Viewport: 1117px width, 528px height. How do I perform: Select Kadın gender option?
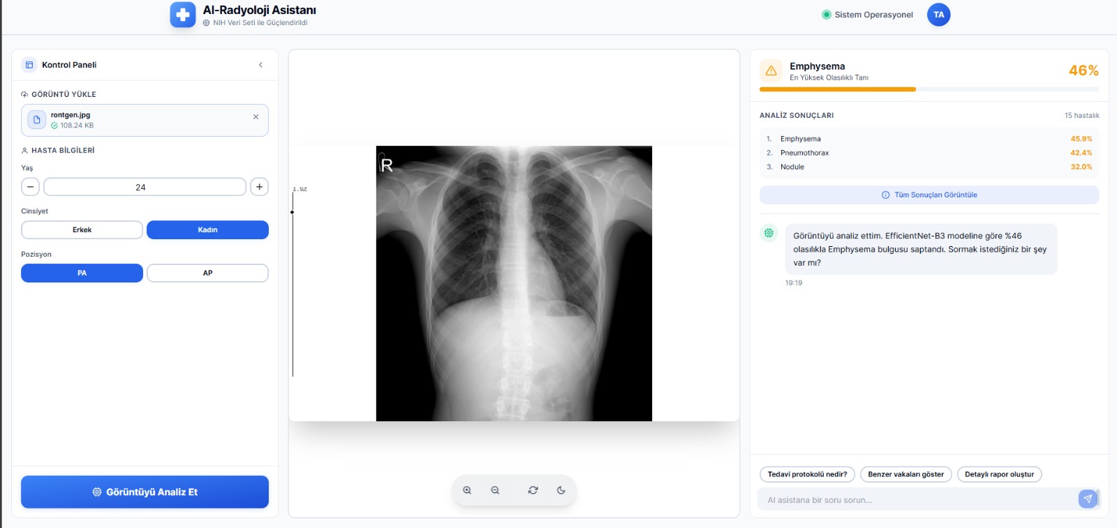tap(207, 230)
